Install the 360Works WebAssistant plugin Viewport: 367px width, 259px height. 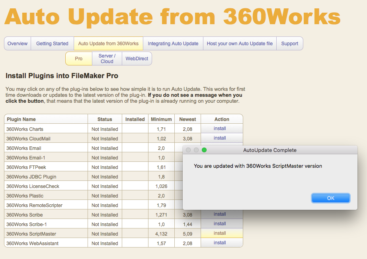(x=220, y=243)
